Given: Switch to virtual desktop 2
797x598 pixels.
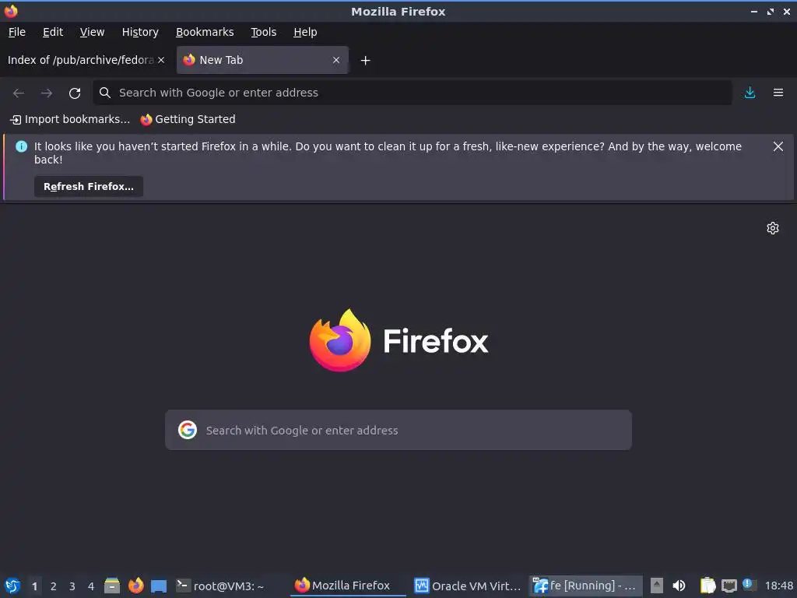Looking at the screenshot, I should tap(54, 586).
